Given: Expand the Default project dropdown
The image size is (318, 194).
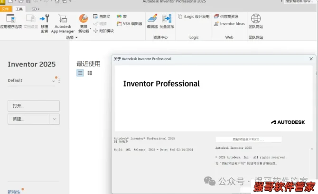Looking at the screenshot, I should click(x=54, y=81).
